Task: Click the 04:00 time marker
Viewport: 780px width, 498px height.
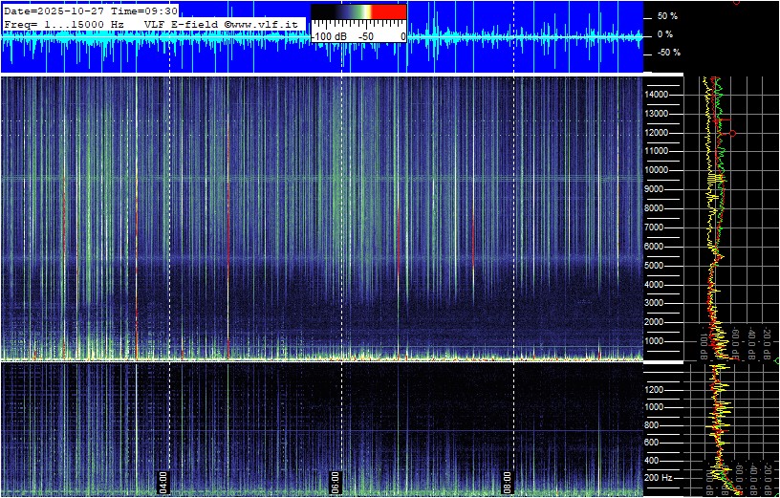Action: (x=163, y=478)
